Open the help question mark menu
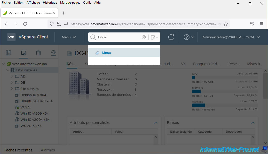 (x=189, y=37)
